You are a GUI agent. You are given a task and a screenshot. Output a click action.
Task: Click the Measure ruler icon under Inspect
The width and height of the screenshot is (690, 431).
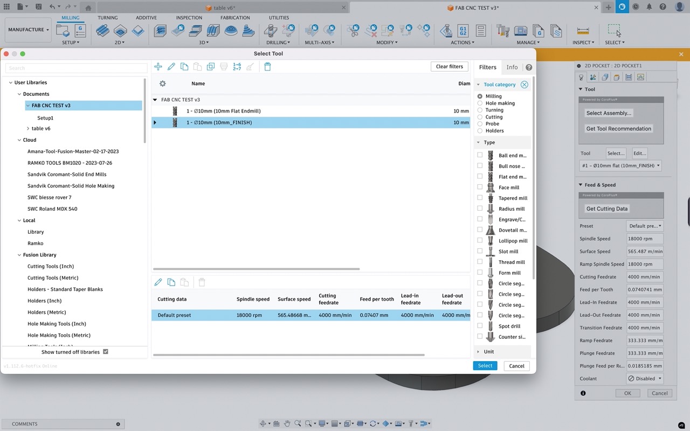[x=583, y=31]
